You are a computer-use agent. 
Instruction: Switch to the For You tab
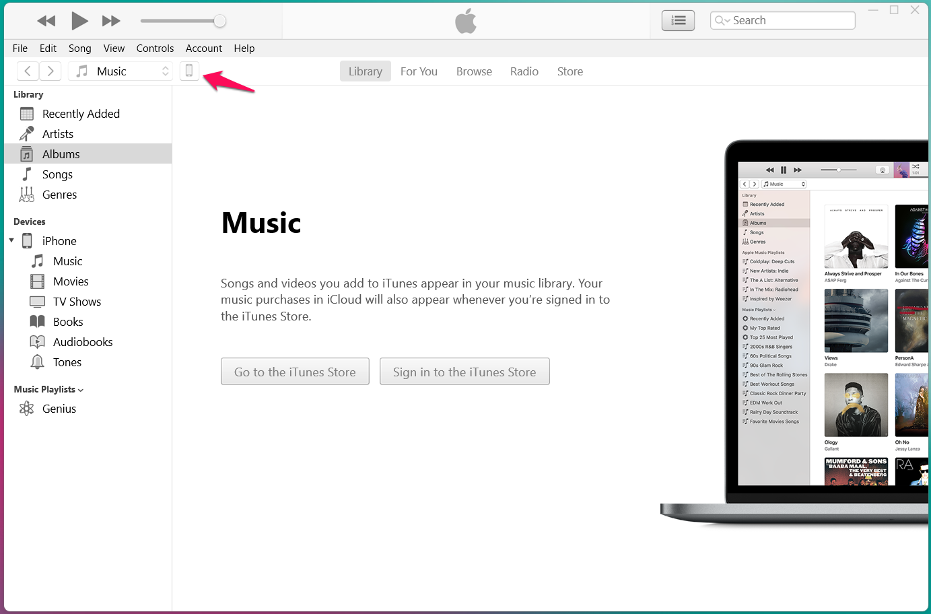click(x=419, y=71)
